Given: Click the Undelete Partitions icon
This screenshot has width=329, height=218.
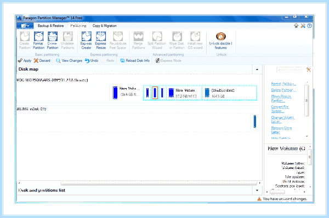Looking at the screenshot, I should (67, 41).
